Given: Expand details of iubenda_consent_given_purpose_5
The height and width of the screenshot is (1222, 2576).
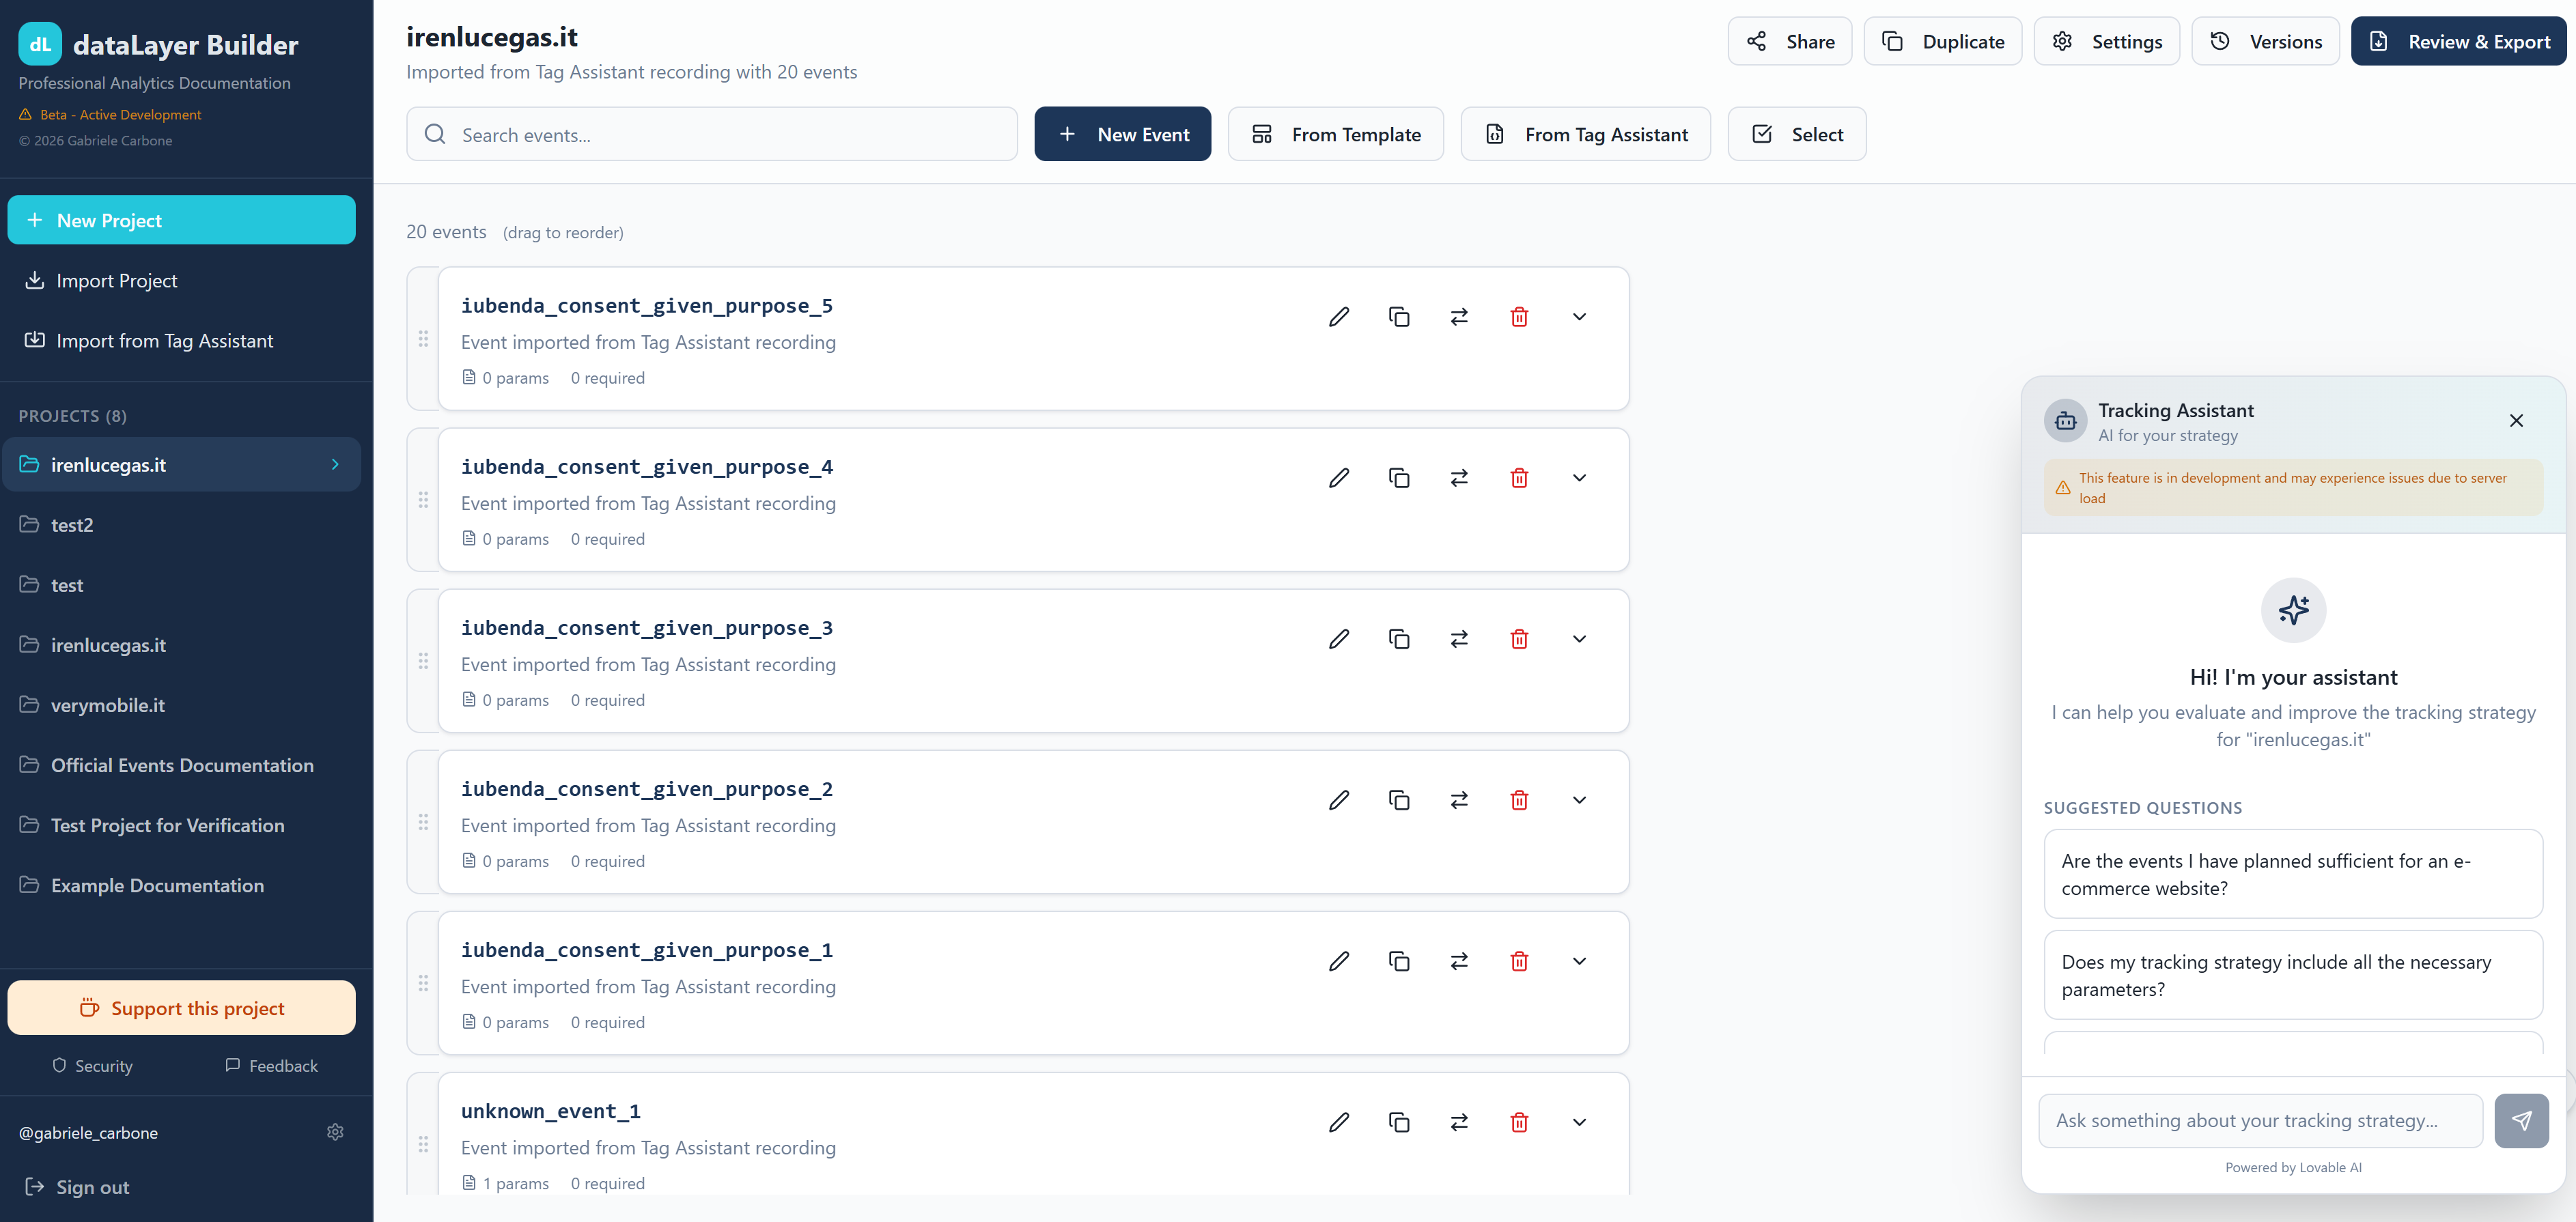Looking at the screenshot, I should [x=1579, y=316].
